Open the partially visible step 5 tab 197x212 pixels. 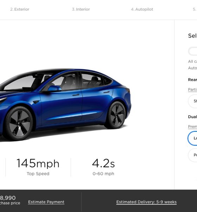tap(195, 9)
